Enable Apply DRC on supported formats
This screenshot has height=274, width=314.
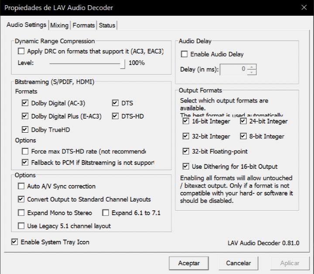[21, 51]
